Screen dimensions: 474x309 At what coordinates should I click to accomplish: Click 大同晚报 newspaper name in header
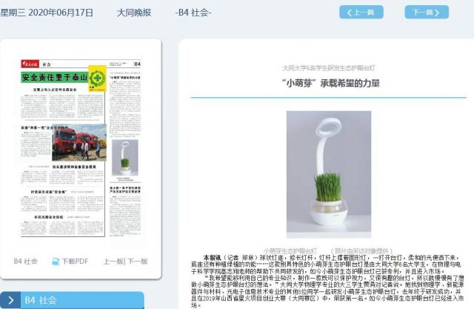click(134, 13)
